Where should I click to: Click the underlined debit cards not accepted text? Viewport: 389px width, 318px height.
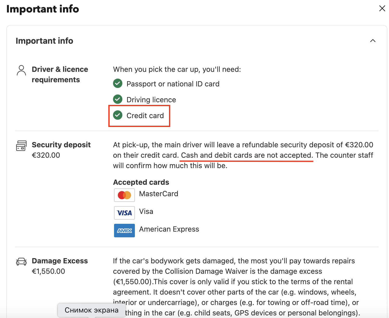click(247, 155)
